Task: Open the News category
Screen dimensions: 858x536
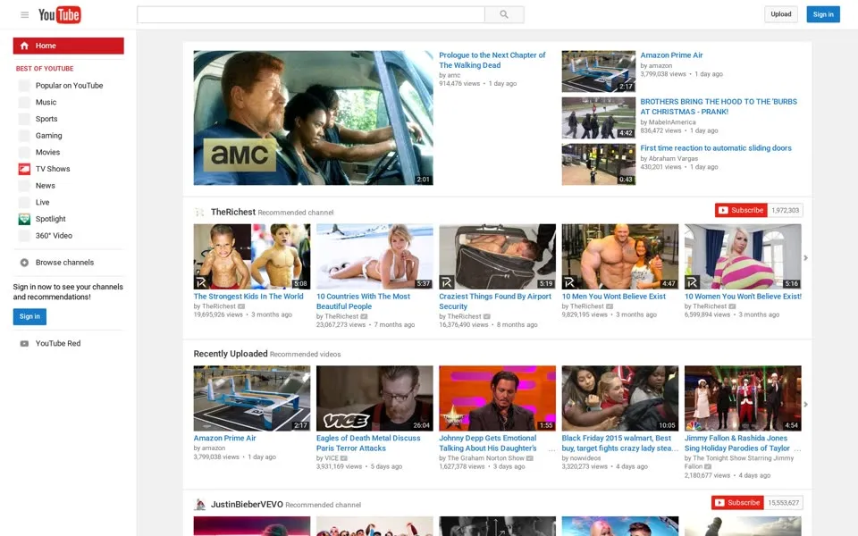Action: [x=46, y=186]
